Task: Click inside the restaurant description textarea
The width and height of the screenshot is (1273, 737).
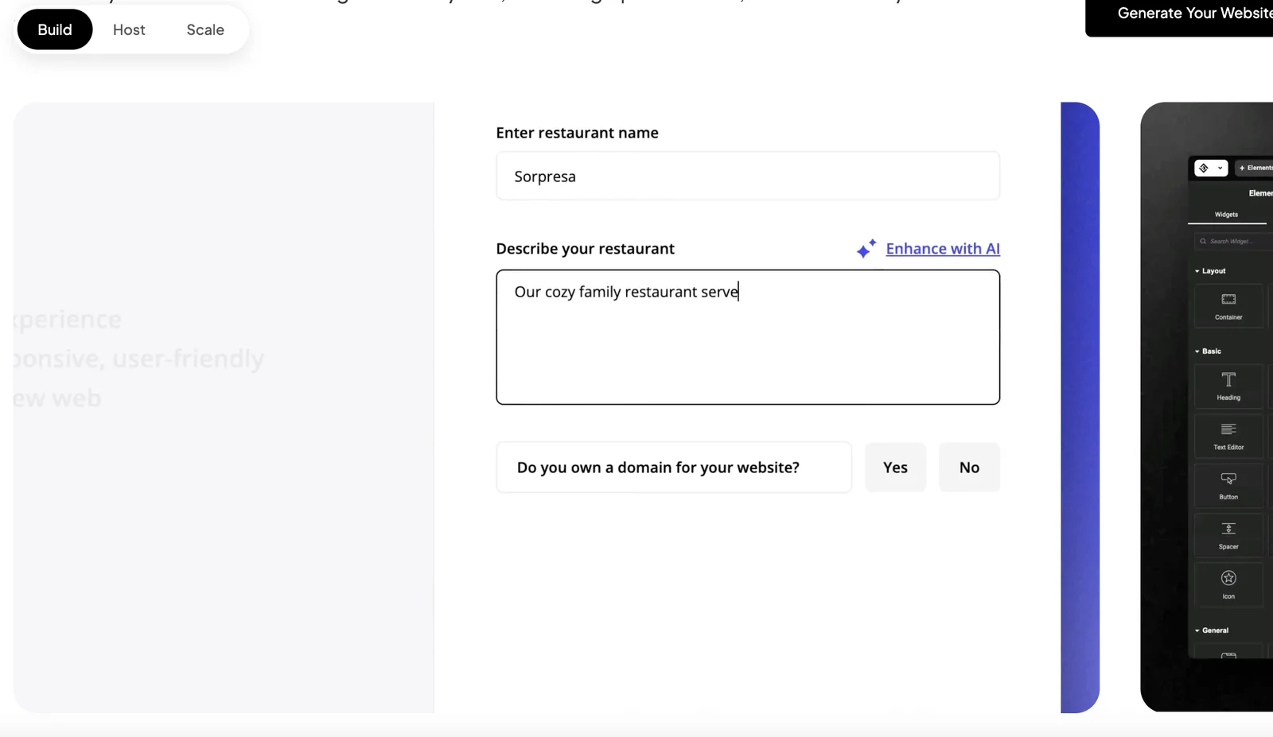Action: point(748,350)
